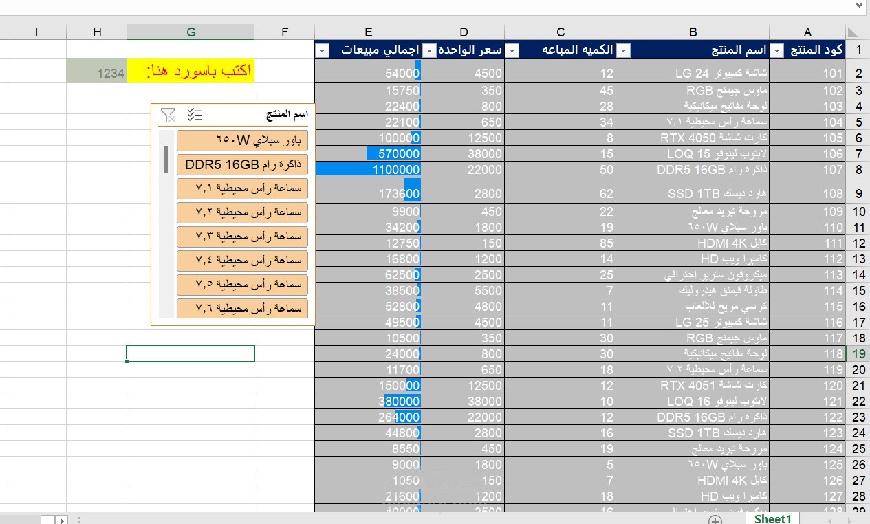Expand the formula bar chevron

click(x=859, y=6)
